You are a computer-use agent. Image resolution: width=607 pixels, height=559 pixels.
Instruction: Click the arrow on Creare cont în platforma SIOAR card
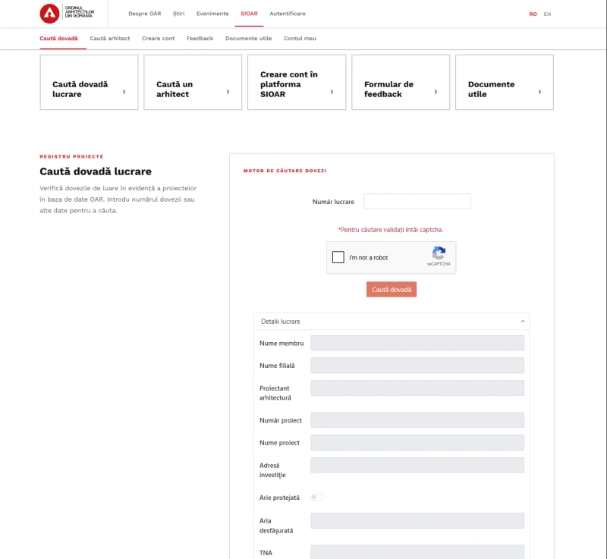[x=332, y=92]
